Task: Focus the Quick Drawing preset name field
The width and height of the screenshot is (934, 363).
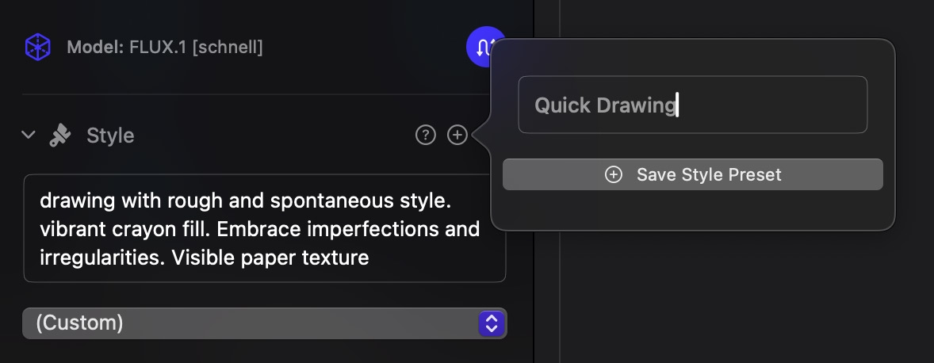Action: point(693,105)
